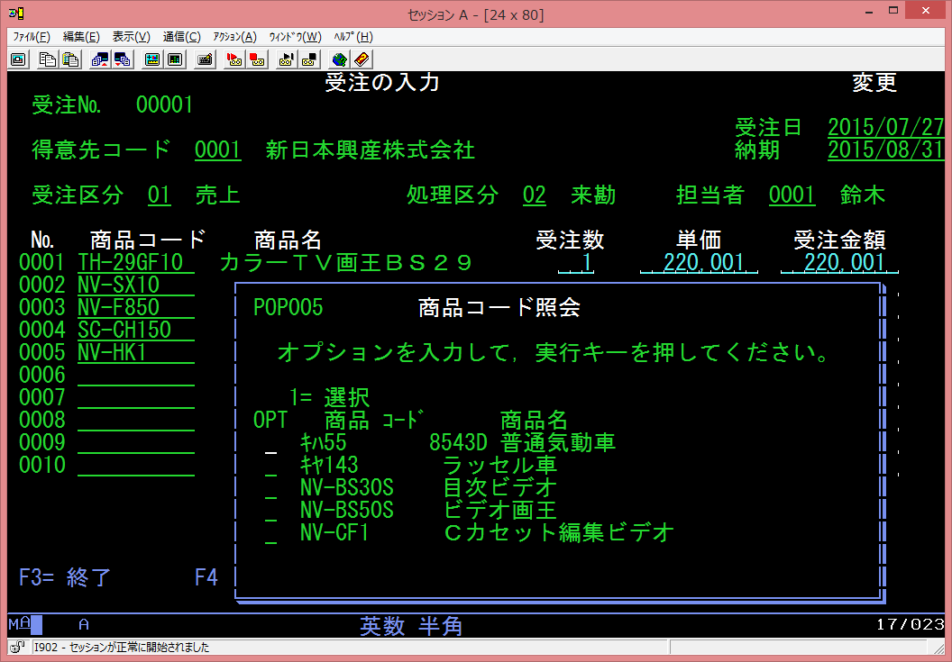
Task: Click the black play macro icon
Action: pos(286,59)
